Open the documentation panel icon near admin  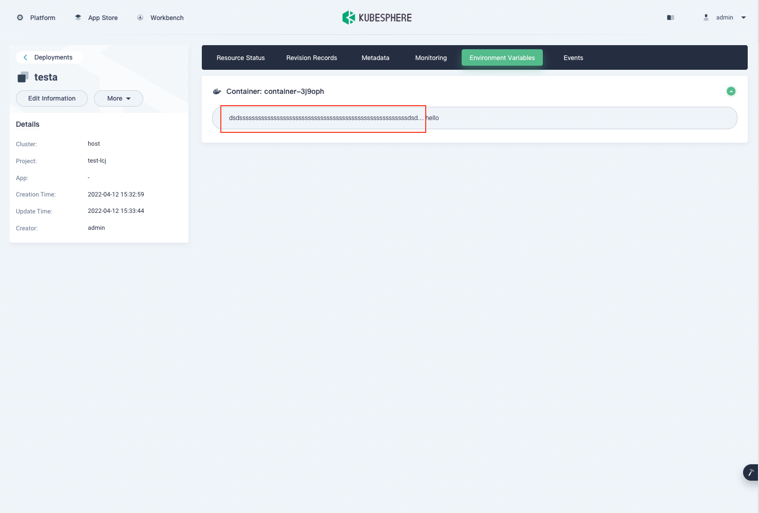pos(670,17)
